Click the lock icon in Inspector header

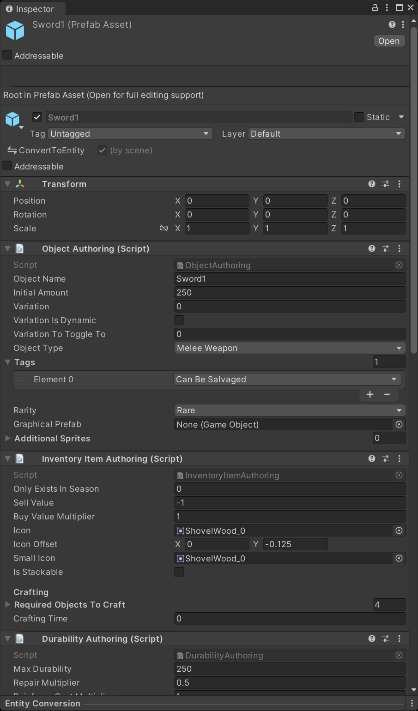point(375,7)
